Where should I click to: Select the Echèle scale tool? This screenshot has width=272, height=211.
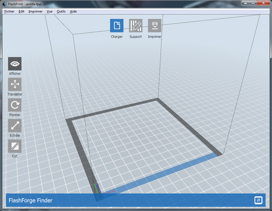(15, 125)
